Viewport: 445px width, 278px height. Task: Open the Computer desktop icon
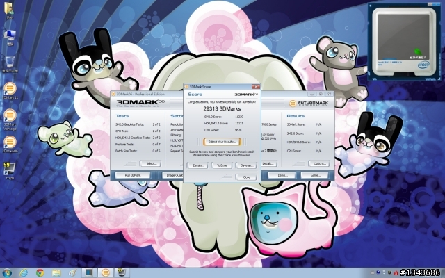tap(10, 38)
